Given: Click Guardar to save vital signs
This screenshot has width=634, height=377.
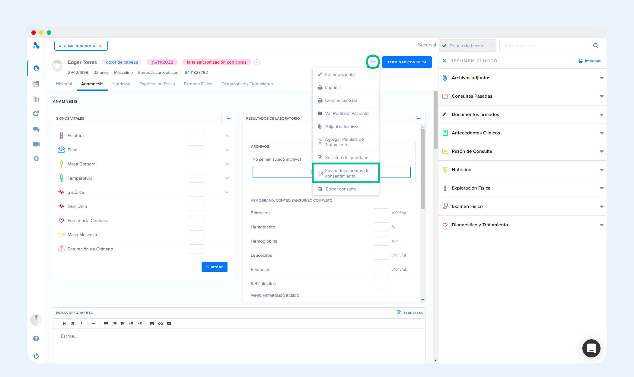Looking at the screenshot, I should point(214,267).
